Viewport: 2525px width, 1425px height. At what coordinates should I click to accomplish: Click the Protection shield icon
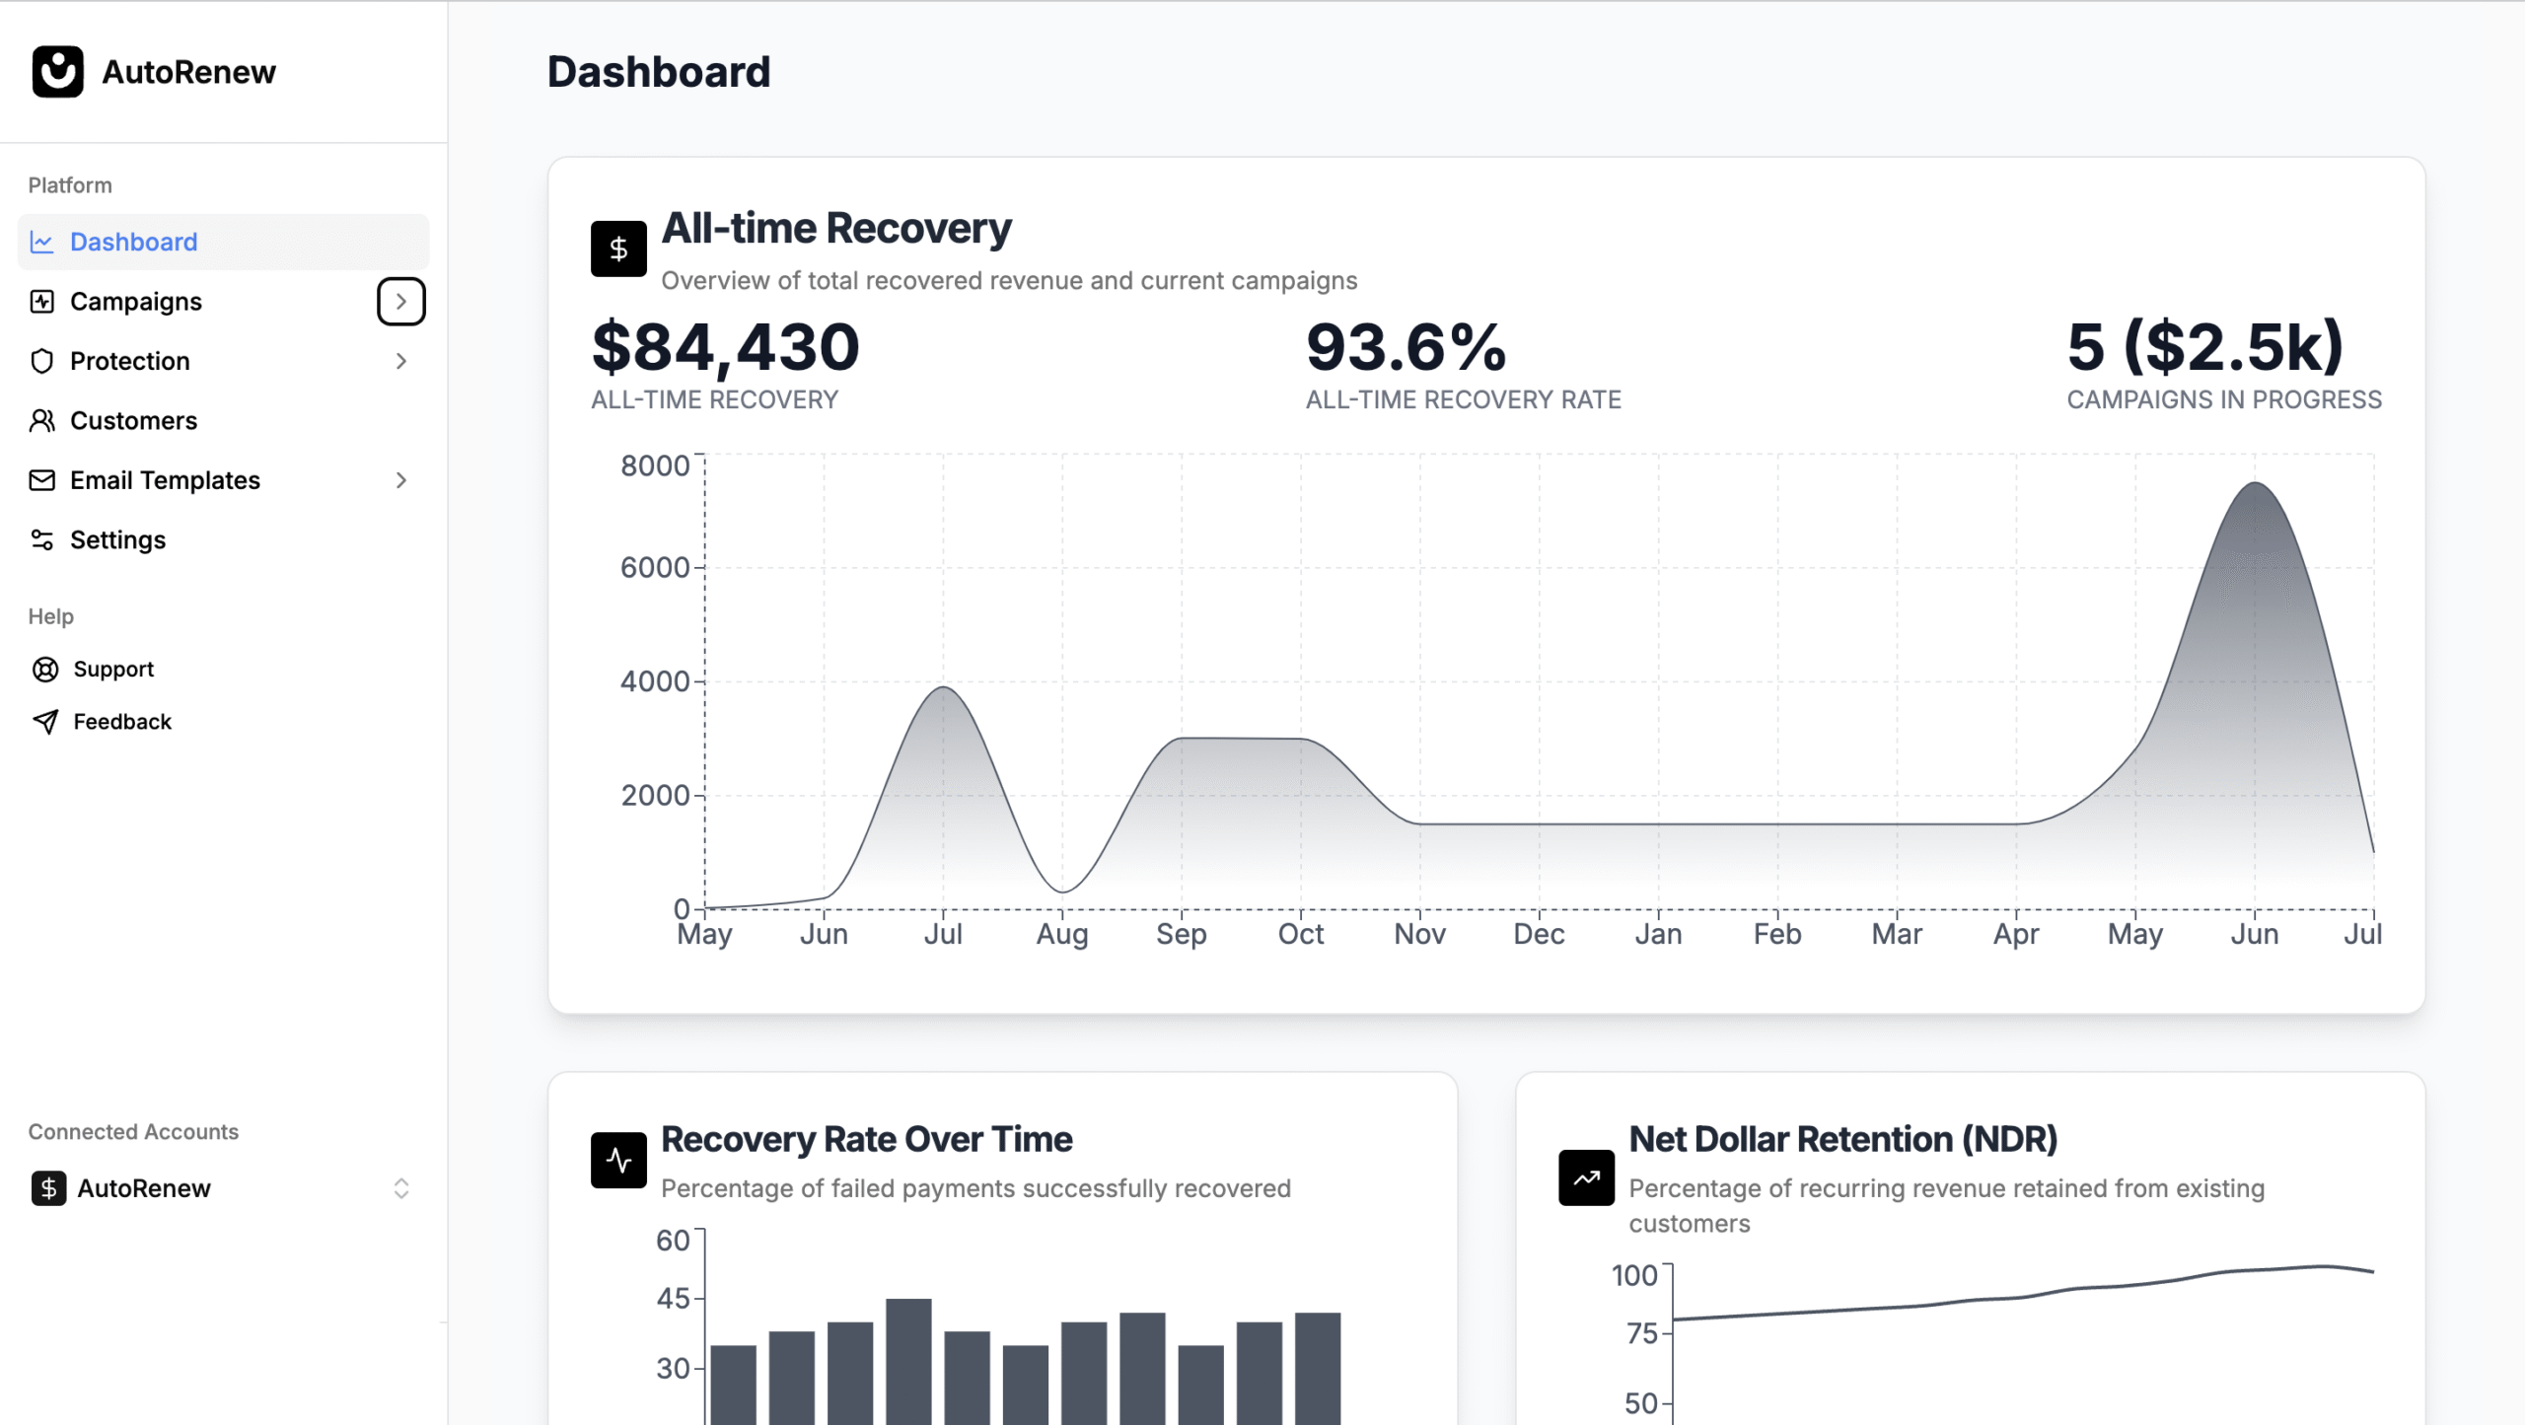pos(41,361)
